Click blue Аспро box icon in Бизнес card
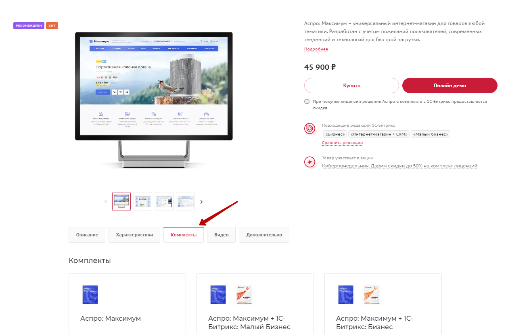This screenshot has width=506, height=334. (346, 294)
